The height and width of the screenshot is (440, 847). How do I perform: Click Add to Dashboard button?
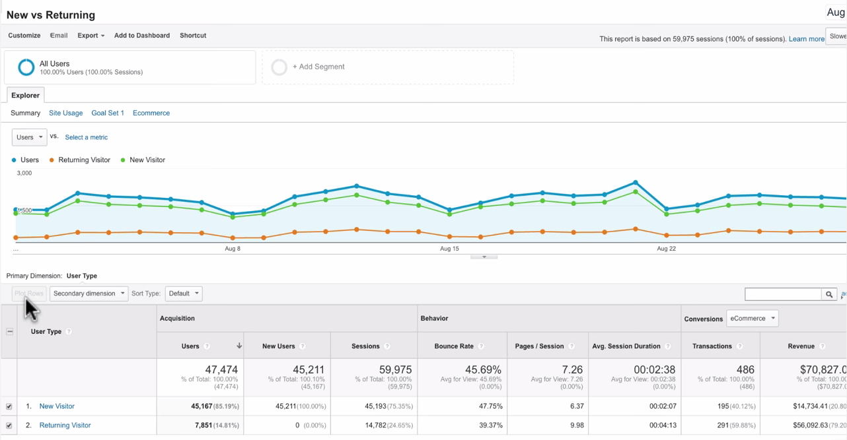tap(142, 36)
